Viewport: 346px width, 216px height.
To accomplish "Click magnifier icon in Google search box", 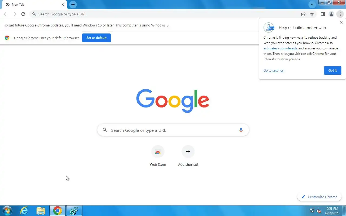I will tap(105, 130).
